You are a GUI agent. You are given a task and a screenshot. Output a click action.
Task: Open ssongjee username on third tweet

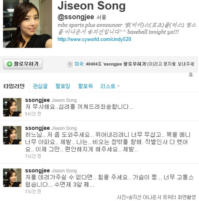point(37,171)
